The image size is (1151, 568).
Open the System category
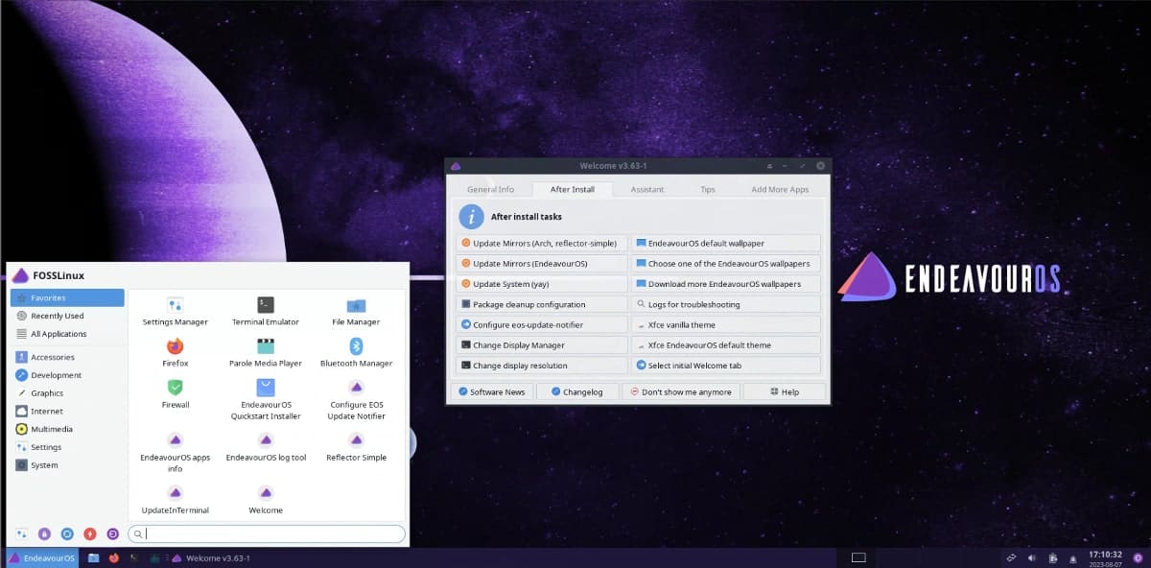pyautogui.click(x=67, y=465)
